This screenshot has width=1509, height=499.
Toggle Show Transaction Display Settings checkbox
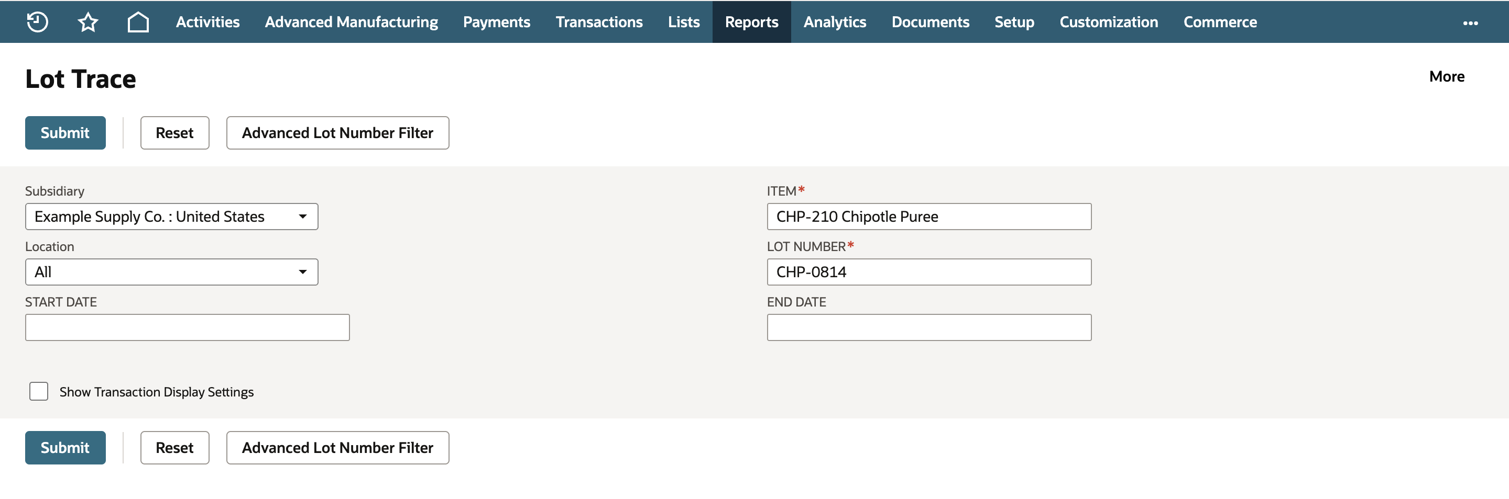[x=39, y=391]
